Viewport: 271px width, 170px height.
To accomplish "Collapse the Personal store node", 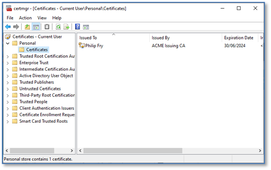I will [x=7, y=43].
